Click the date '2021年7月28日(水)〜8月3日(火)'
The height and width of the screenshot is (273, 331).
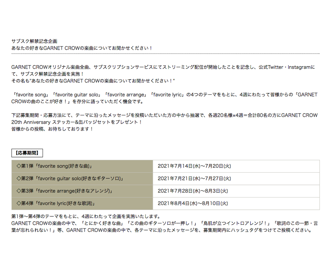193,191
